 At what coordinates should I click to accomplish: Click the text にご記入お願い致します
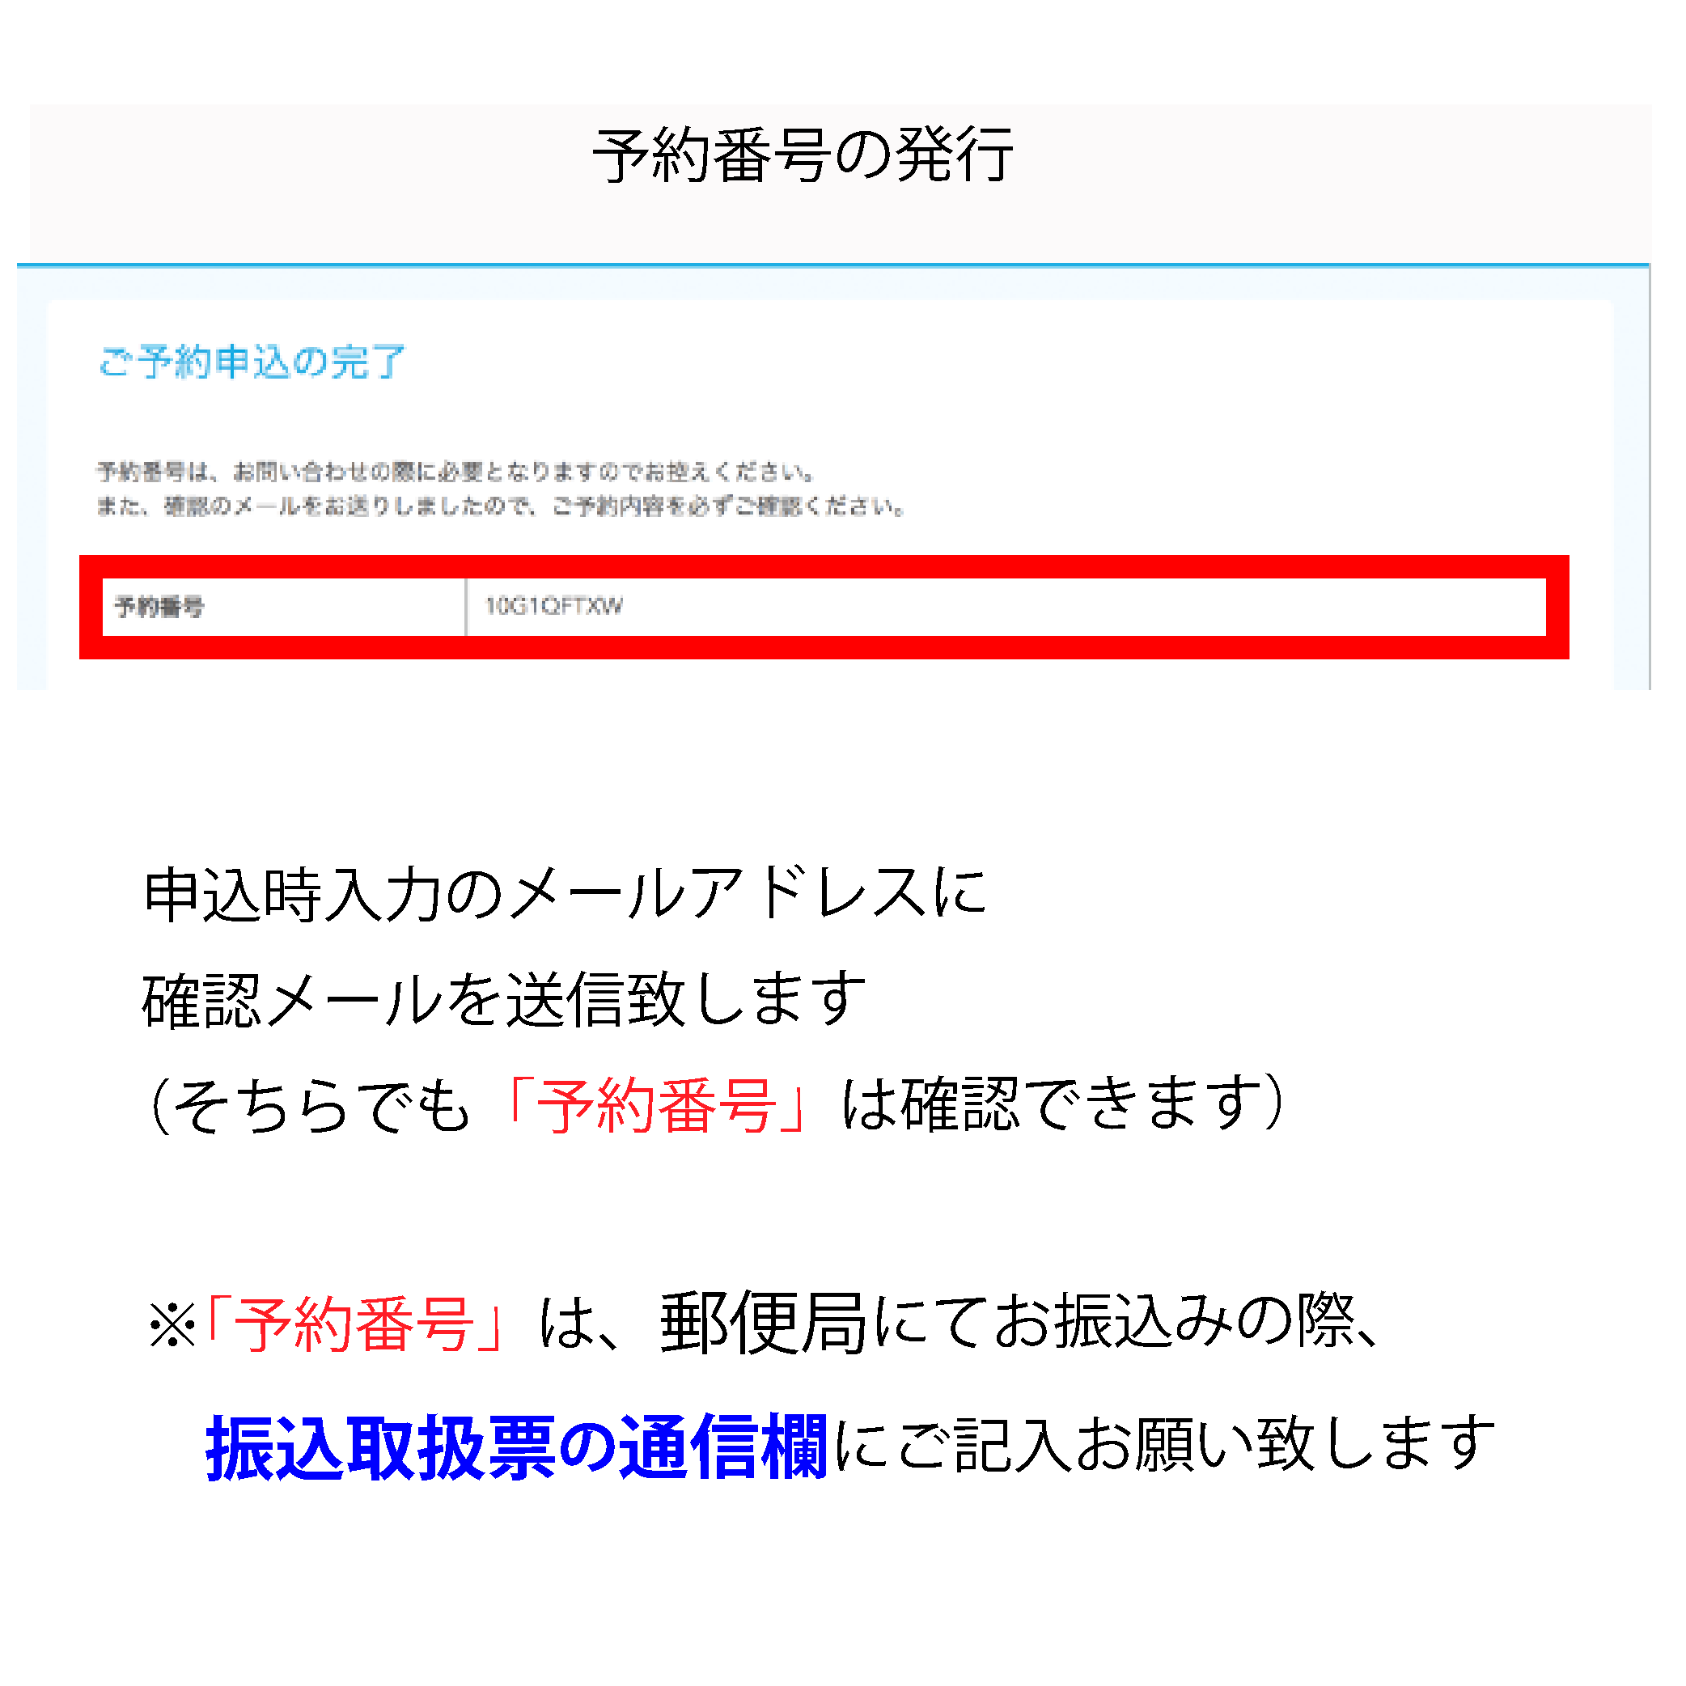click(x=1165, y=1446)
